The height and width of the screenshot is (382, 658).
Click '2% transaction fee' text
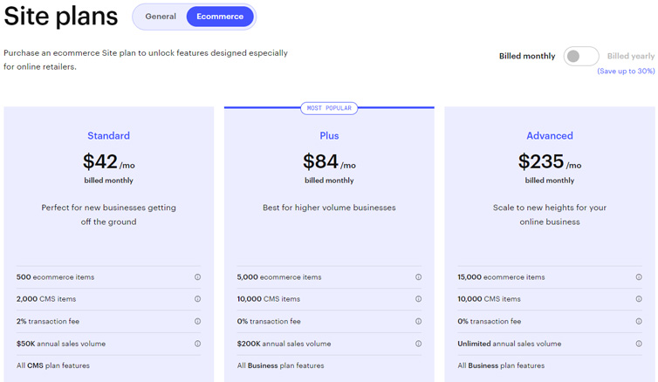[48, 321]
